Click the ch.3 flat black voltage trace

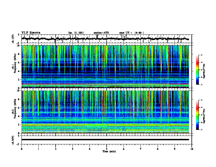[x=105, y=140]
